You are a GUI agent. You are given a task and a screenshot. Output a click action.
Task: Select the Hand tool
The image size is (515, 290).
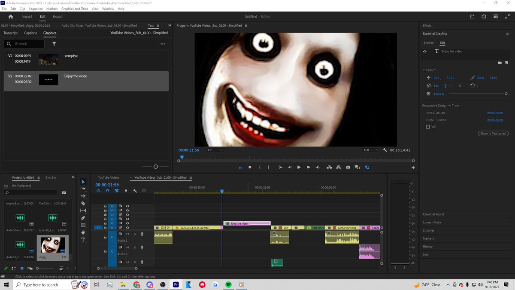point(83,232)
